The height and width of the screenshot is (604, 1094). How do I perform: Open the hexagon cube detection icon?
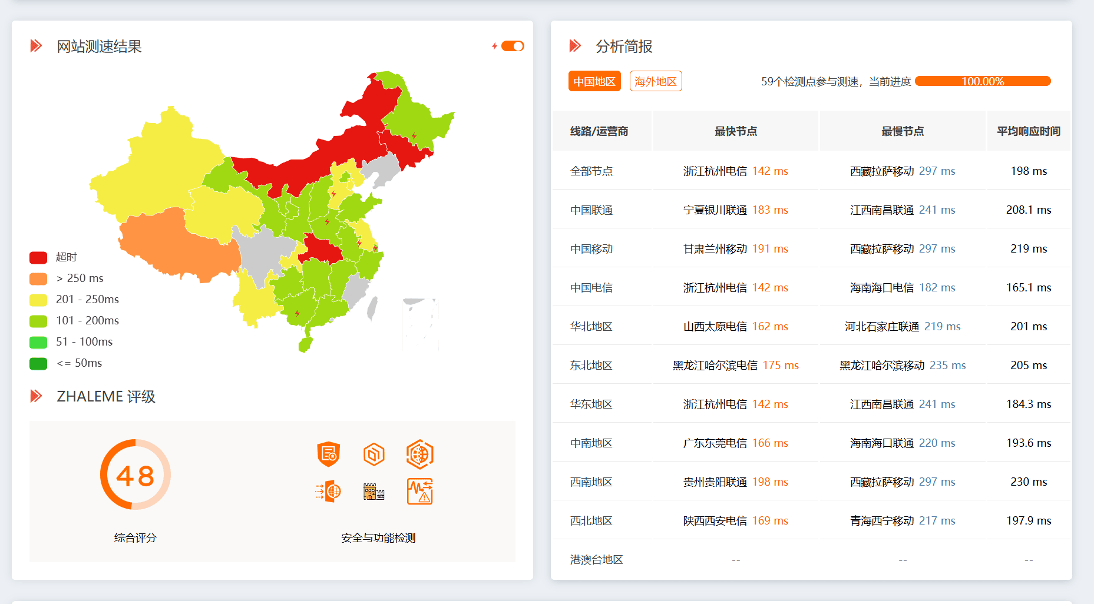point(374,454)
